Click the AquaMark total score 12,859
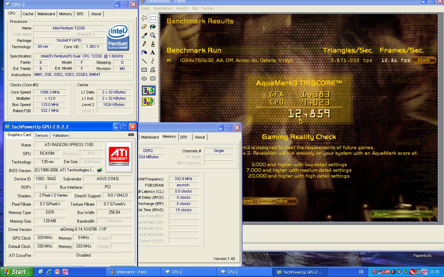The image size is (444, 277). [309, 114]
